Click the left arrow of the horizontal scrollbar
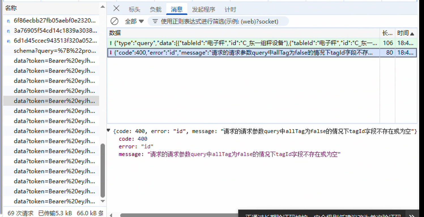Screen dimensions: 424x217 click(111, 215)
